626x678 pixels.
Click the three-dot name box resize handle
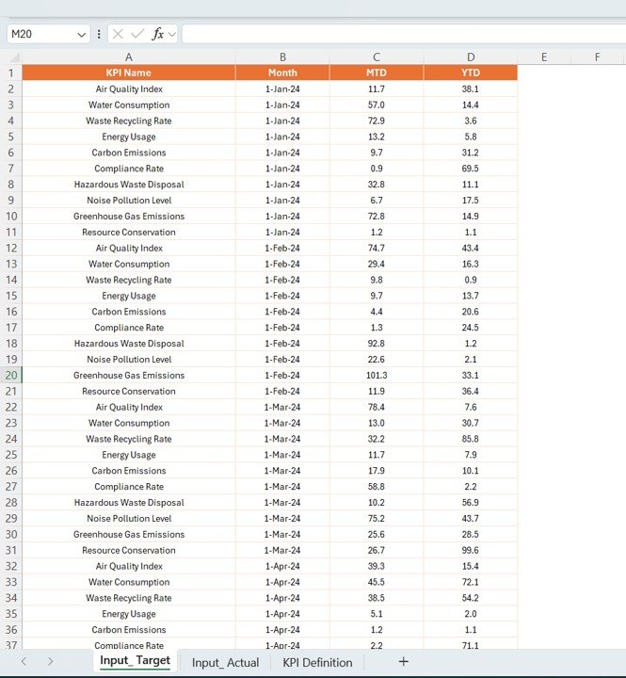(100, 34)
